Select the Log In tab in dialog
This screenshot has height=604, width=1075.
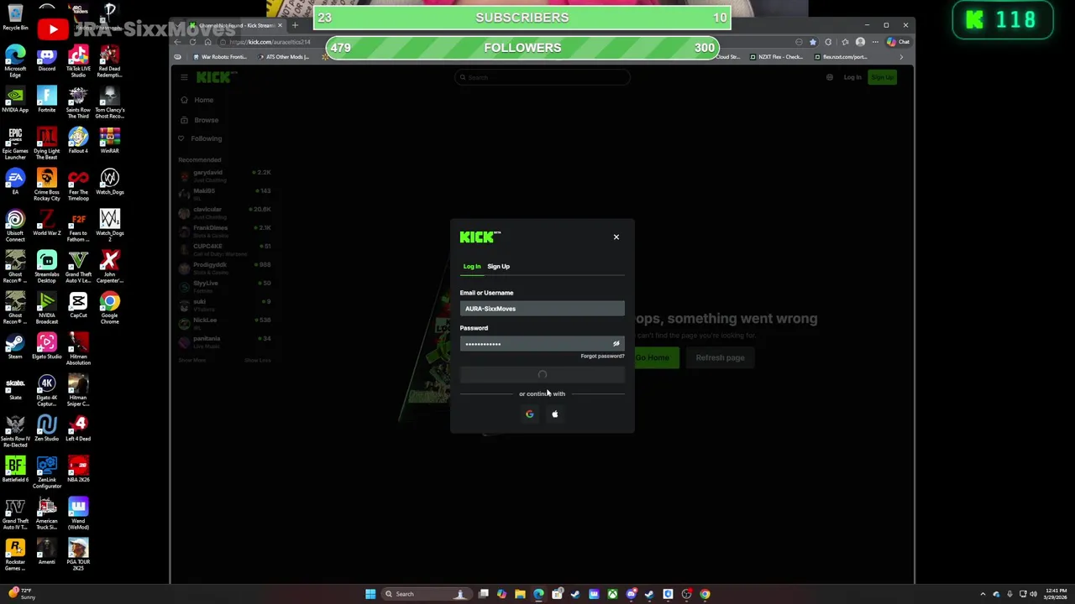pos(472,266)
